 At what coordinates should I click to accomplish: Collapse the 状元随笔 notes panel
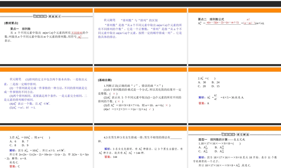coord(15,79)
